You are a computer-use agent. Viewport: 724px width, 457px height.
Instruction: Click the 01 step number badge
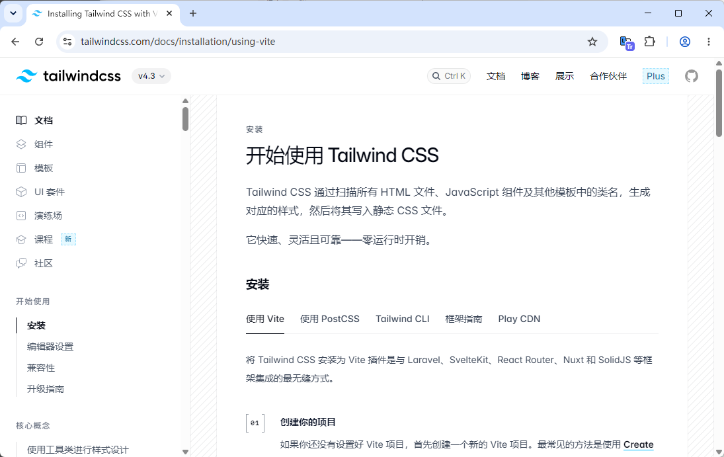click(x=255, y=423)
